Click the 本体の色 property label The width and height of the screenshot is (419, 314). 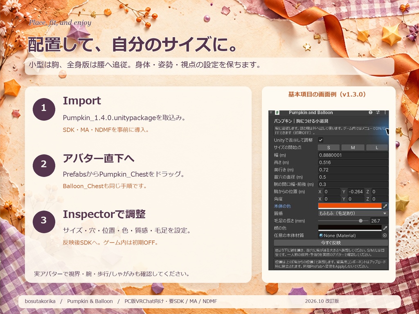(x=282, y=206)
